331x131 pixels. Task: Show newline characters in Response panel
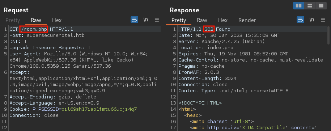pyautogui.click(x=311, y=20)
